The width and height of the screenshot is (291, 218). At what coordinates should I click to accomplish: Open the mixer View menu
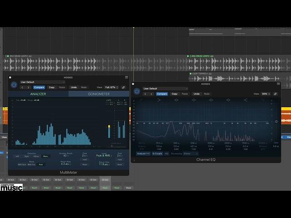(x=4, y=137)
